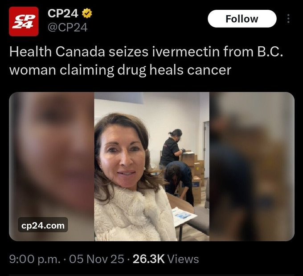Open the CP24 red logo avatar

pyautogui.click(x=24, y=21)
